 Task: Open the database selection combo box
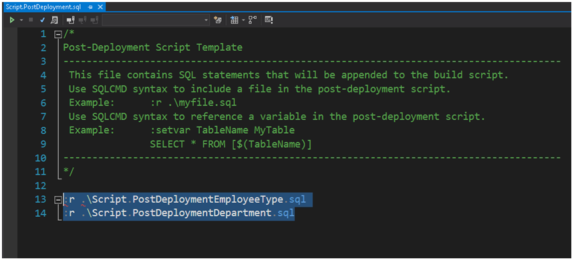[x=156, y=20]
